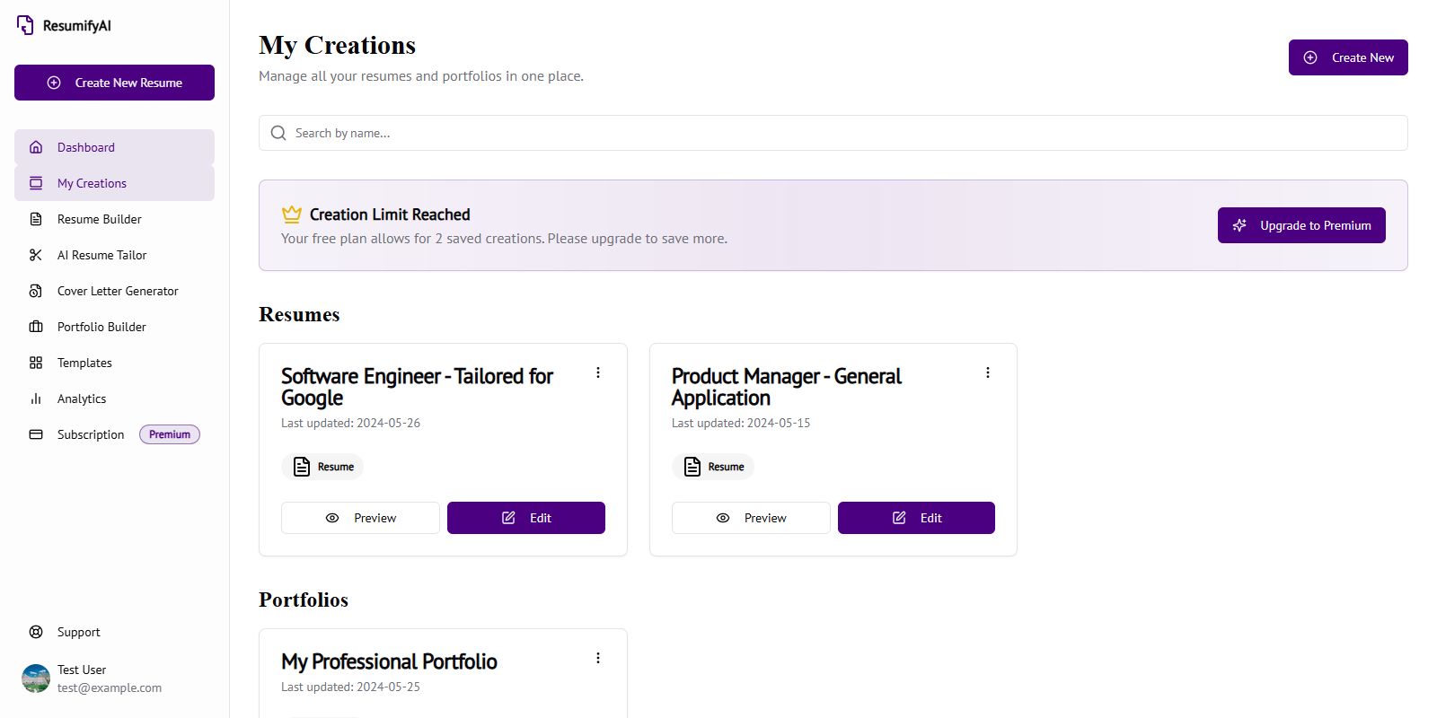Edit the Product Manager resume
1437x718 pixels.
[x=916, y=518]
